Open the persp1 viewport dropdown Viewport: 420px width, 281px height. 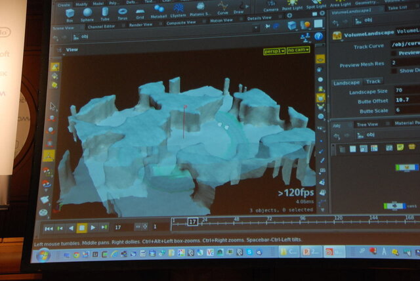(274, 51)
